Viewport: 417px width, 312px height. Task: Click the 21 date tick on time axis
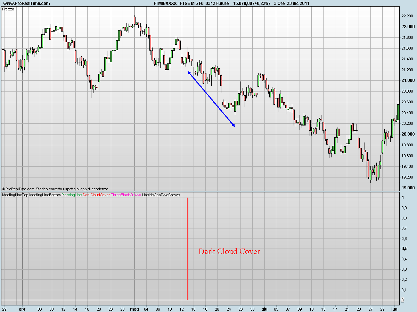pos(347,309)
